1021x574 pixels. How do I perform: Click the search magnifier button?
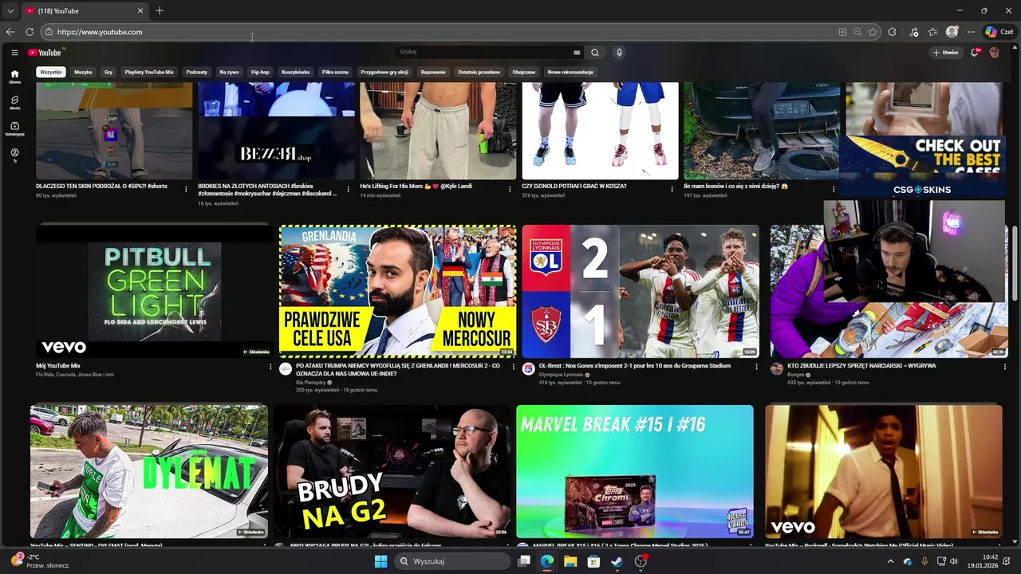pos(594,53)
